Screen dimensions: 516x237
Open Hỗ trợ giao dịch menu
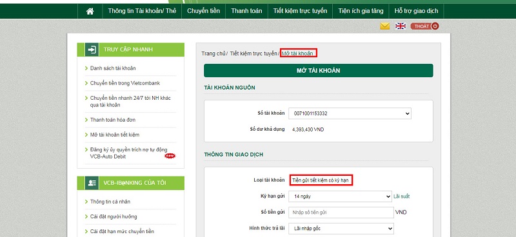click(x=416, y=11)
